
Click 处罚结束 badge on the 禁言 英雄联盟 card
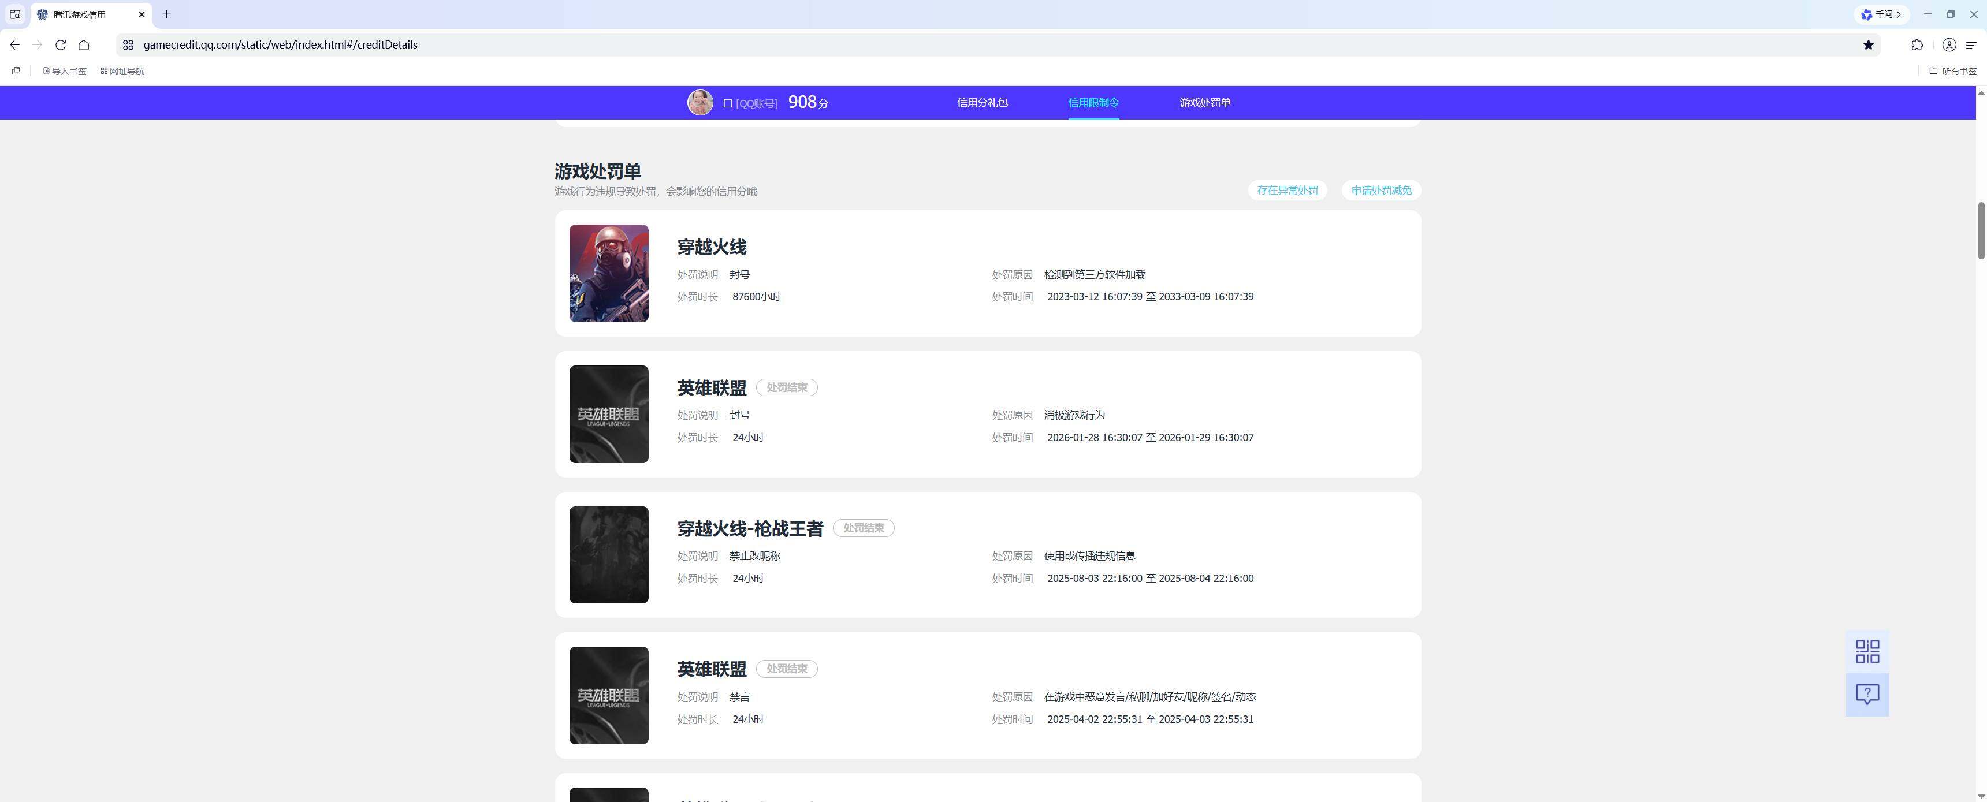(x=787, y=669)
